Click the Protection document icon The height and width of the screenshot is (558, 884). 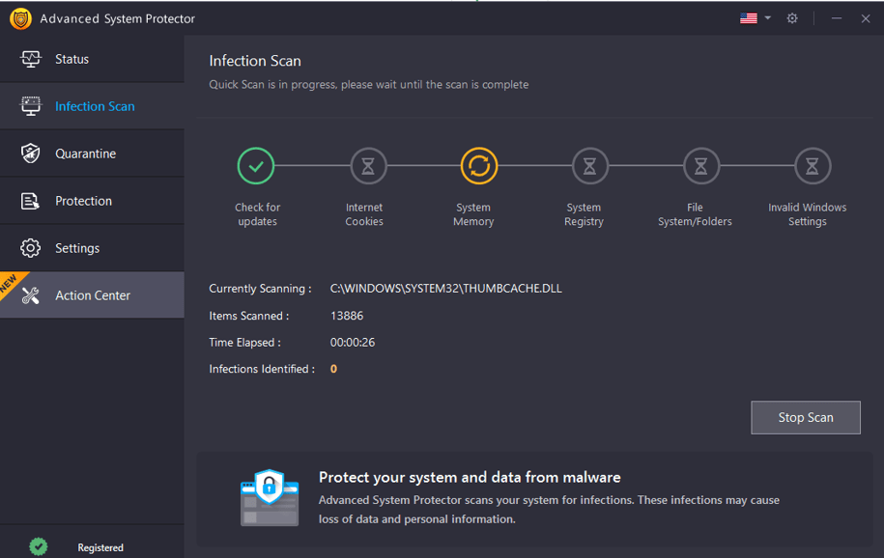[30, 201]
